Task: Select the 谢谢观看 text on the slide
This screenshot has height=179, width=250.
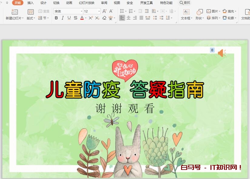Action: (x=125, y=108)
